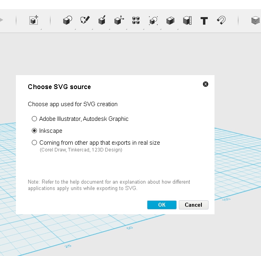261x256 pixels.
Task: Open the Sketch tool
Action: (85, 20)
